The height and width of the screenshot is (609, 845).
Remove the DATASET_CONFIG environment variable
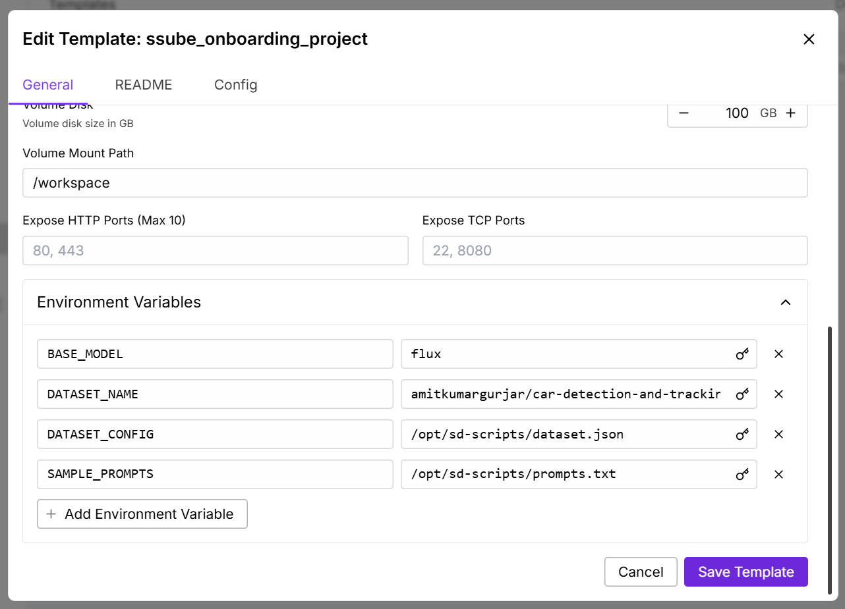click(778, 435)
